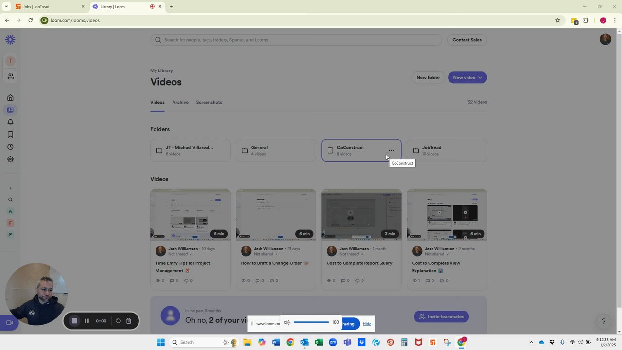
Task: Open JT - Michael Villareal folder
Action: [190, 150]
